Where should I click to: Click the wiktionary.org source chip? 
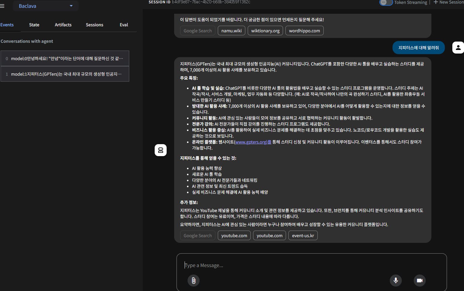[265, 31]
